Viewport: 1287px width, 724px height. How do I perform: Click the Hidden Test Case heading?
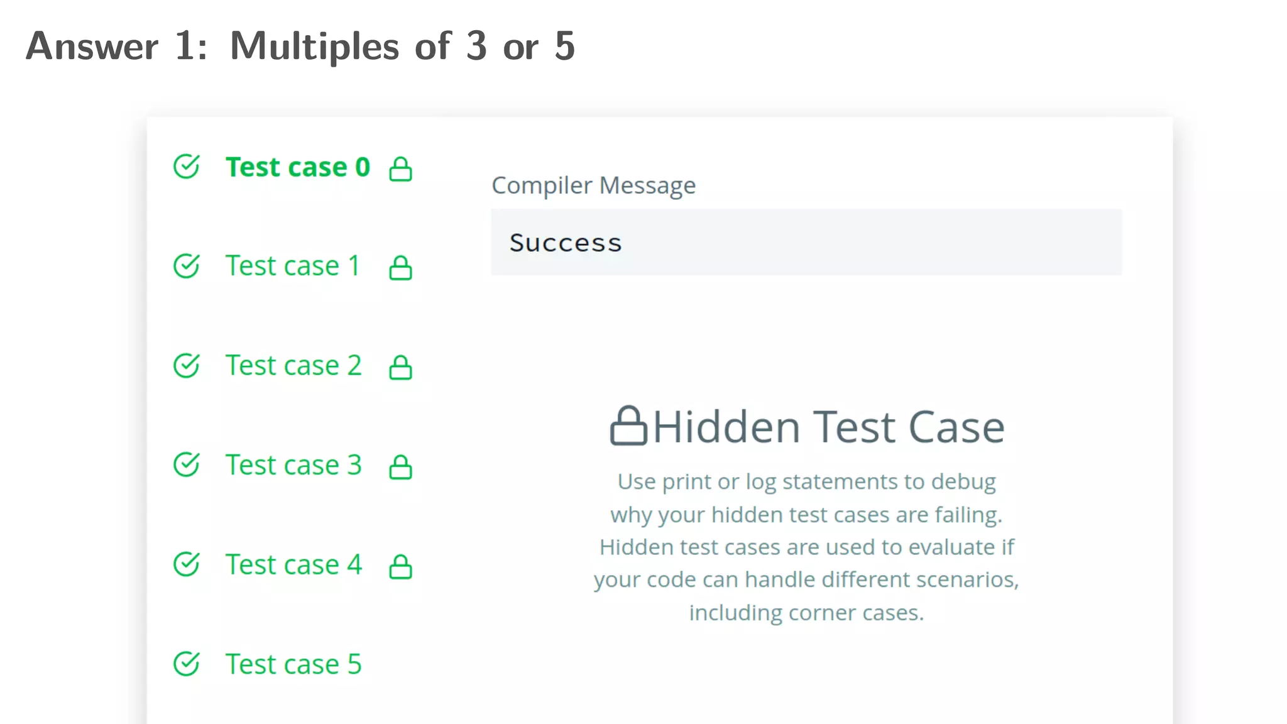[x=829, y=427]
